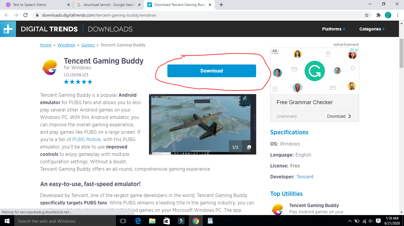The image size is (404, 226).
Task: Open the Windows Start menu
Action: [x=7, y=221]
